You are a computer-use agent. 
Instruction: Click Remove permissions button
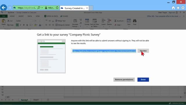tap(124, 80)
